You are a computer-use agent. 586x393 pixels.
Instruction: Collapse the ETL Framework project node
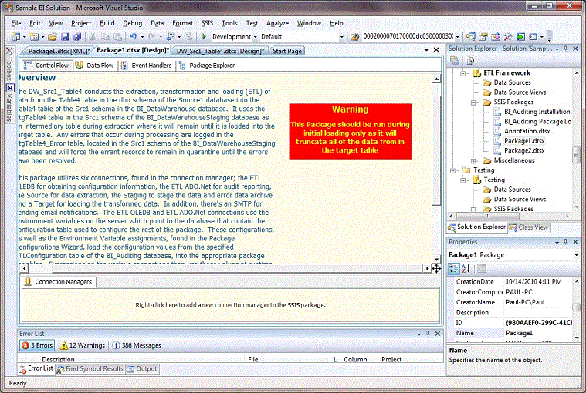tap(463, 73)
